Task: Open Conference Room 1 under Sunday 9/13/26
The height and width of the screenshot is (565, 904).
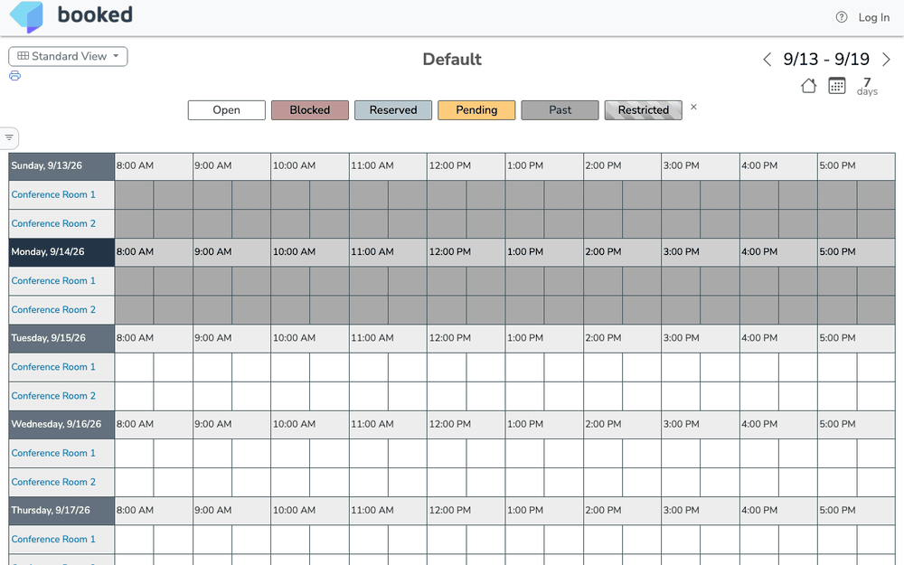Action: point(53,195)
